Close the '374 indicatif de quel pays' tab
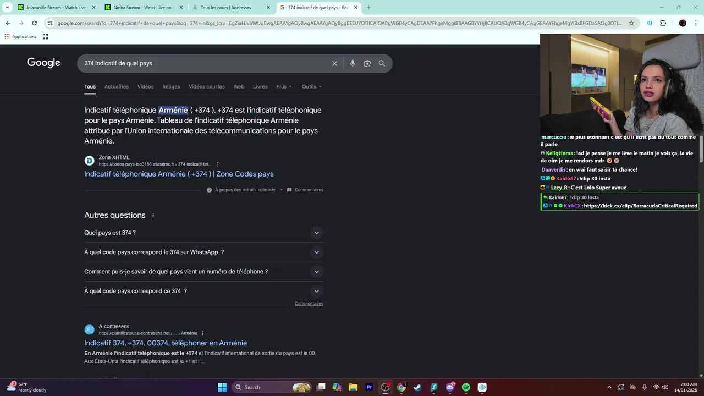This screenshot has width=704, height=396. point(355,8)
